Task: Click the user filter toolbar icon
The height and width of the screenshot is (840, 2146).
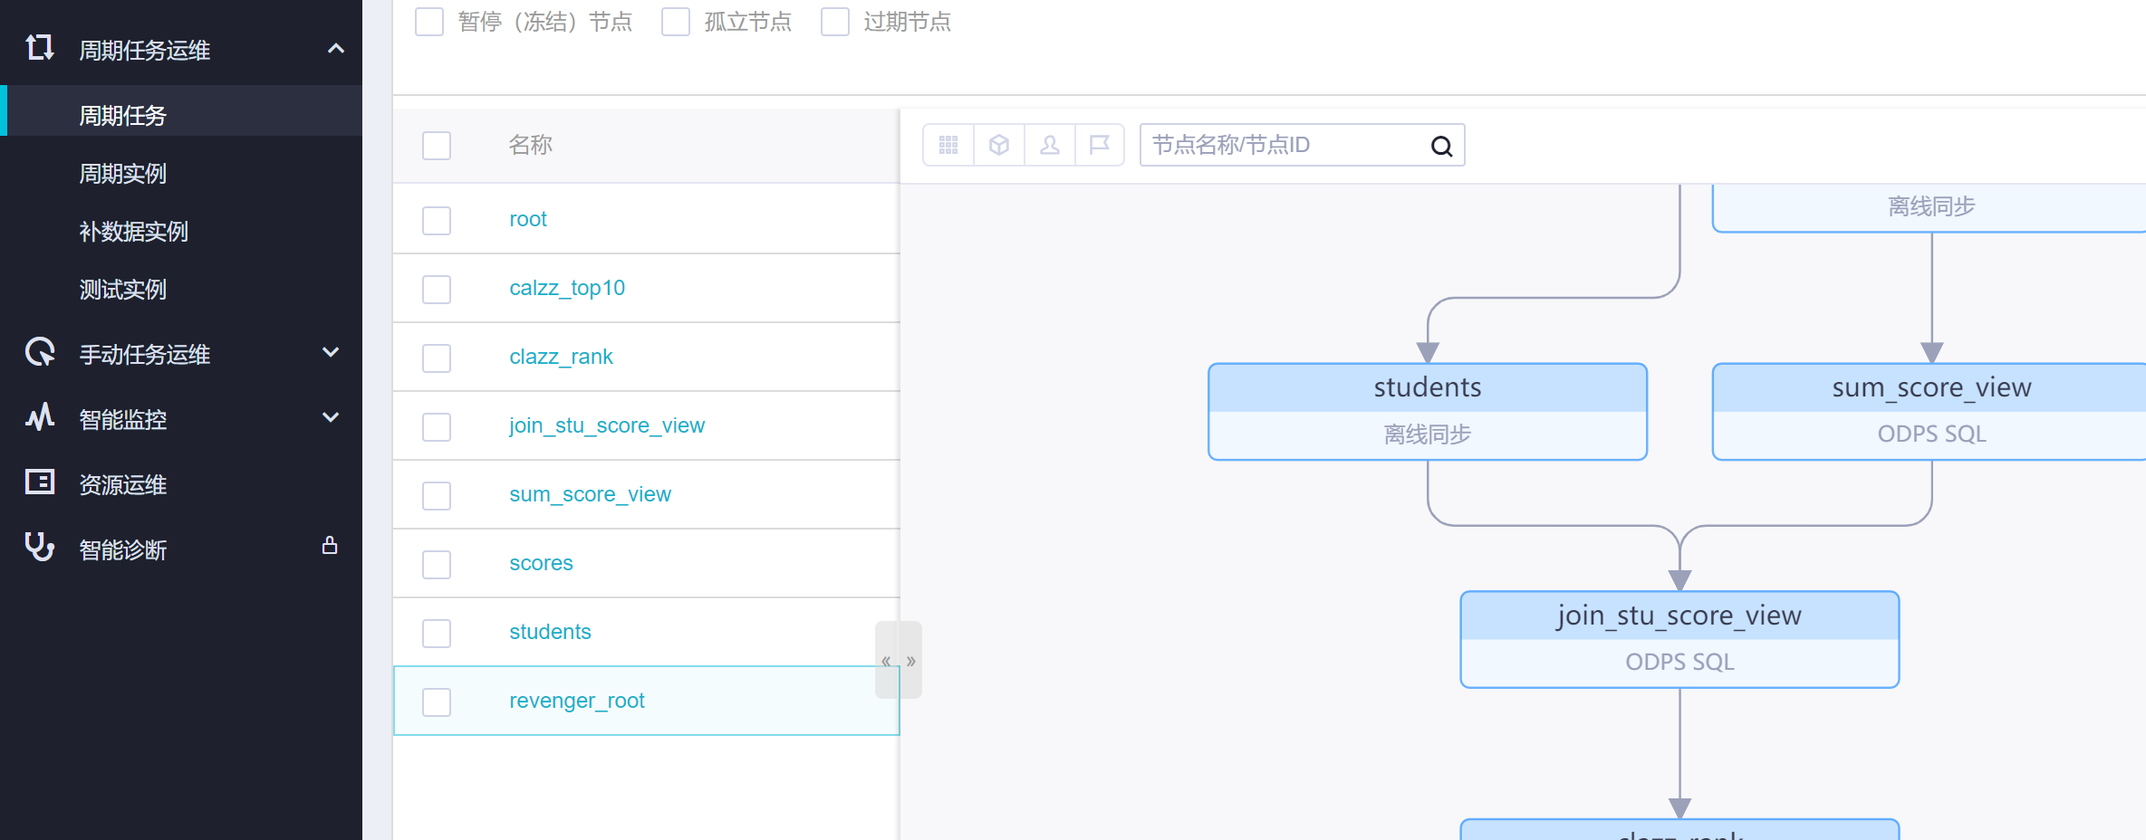Action: click(x=1050, y=145)
